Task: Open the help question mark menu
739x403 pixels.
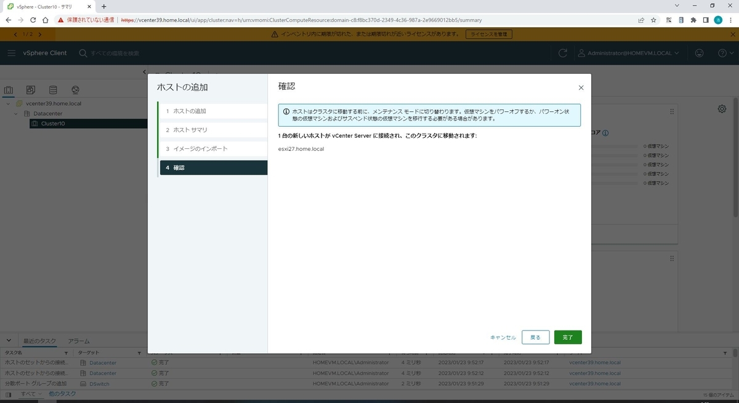Action: point(725,54)
